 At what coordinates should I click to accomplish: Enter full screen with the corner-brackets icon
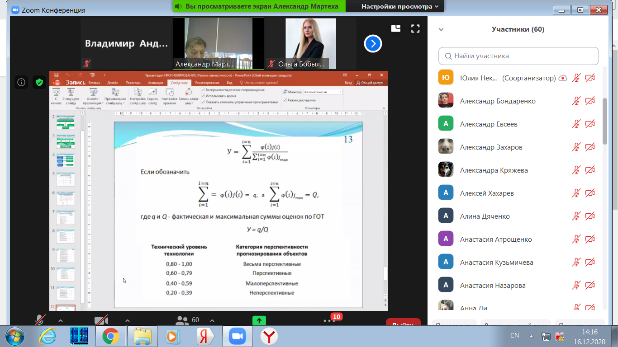point(415,29)
